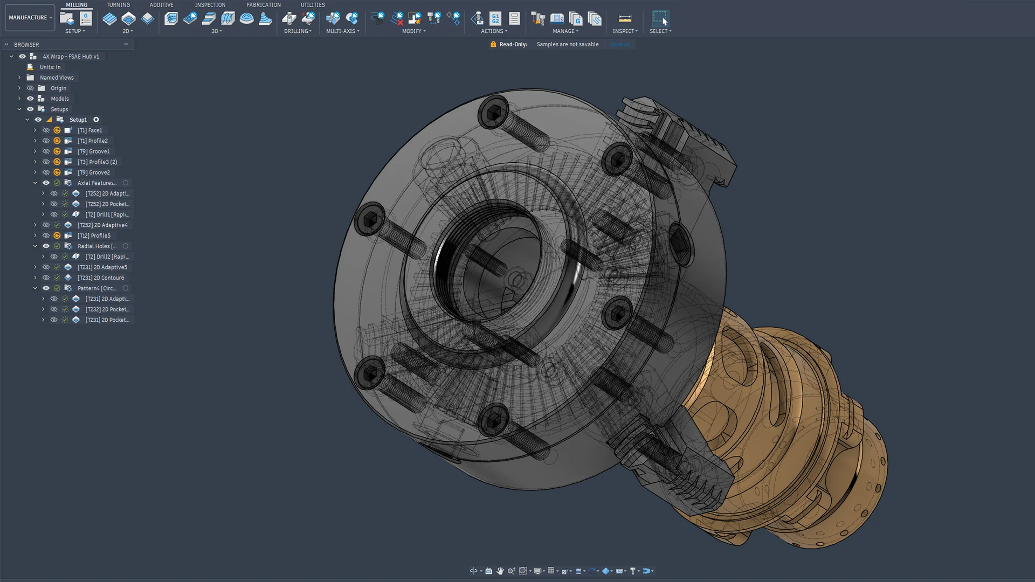The image size is (1035, 582).
Task: Switch to the UTILITIES tab
Action: 313,5
